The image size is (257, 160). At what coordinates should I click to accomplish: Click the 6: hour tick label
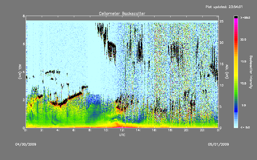coord(74,130)
